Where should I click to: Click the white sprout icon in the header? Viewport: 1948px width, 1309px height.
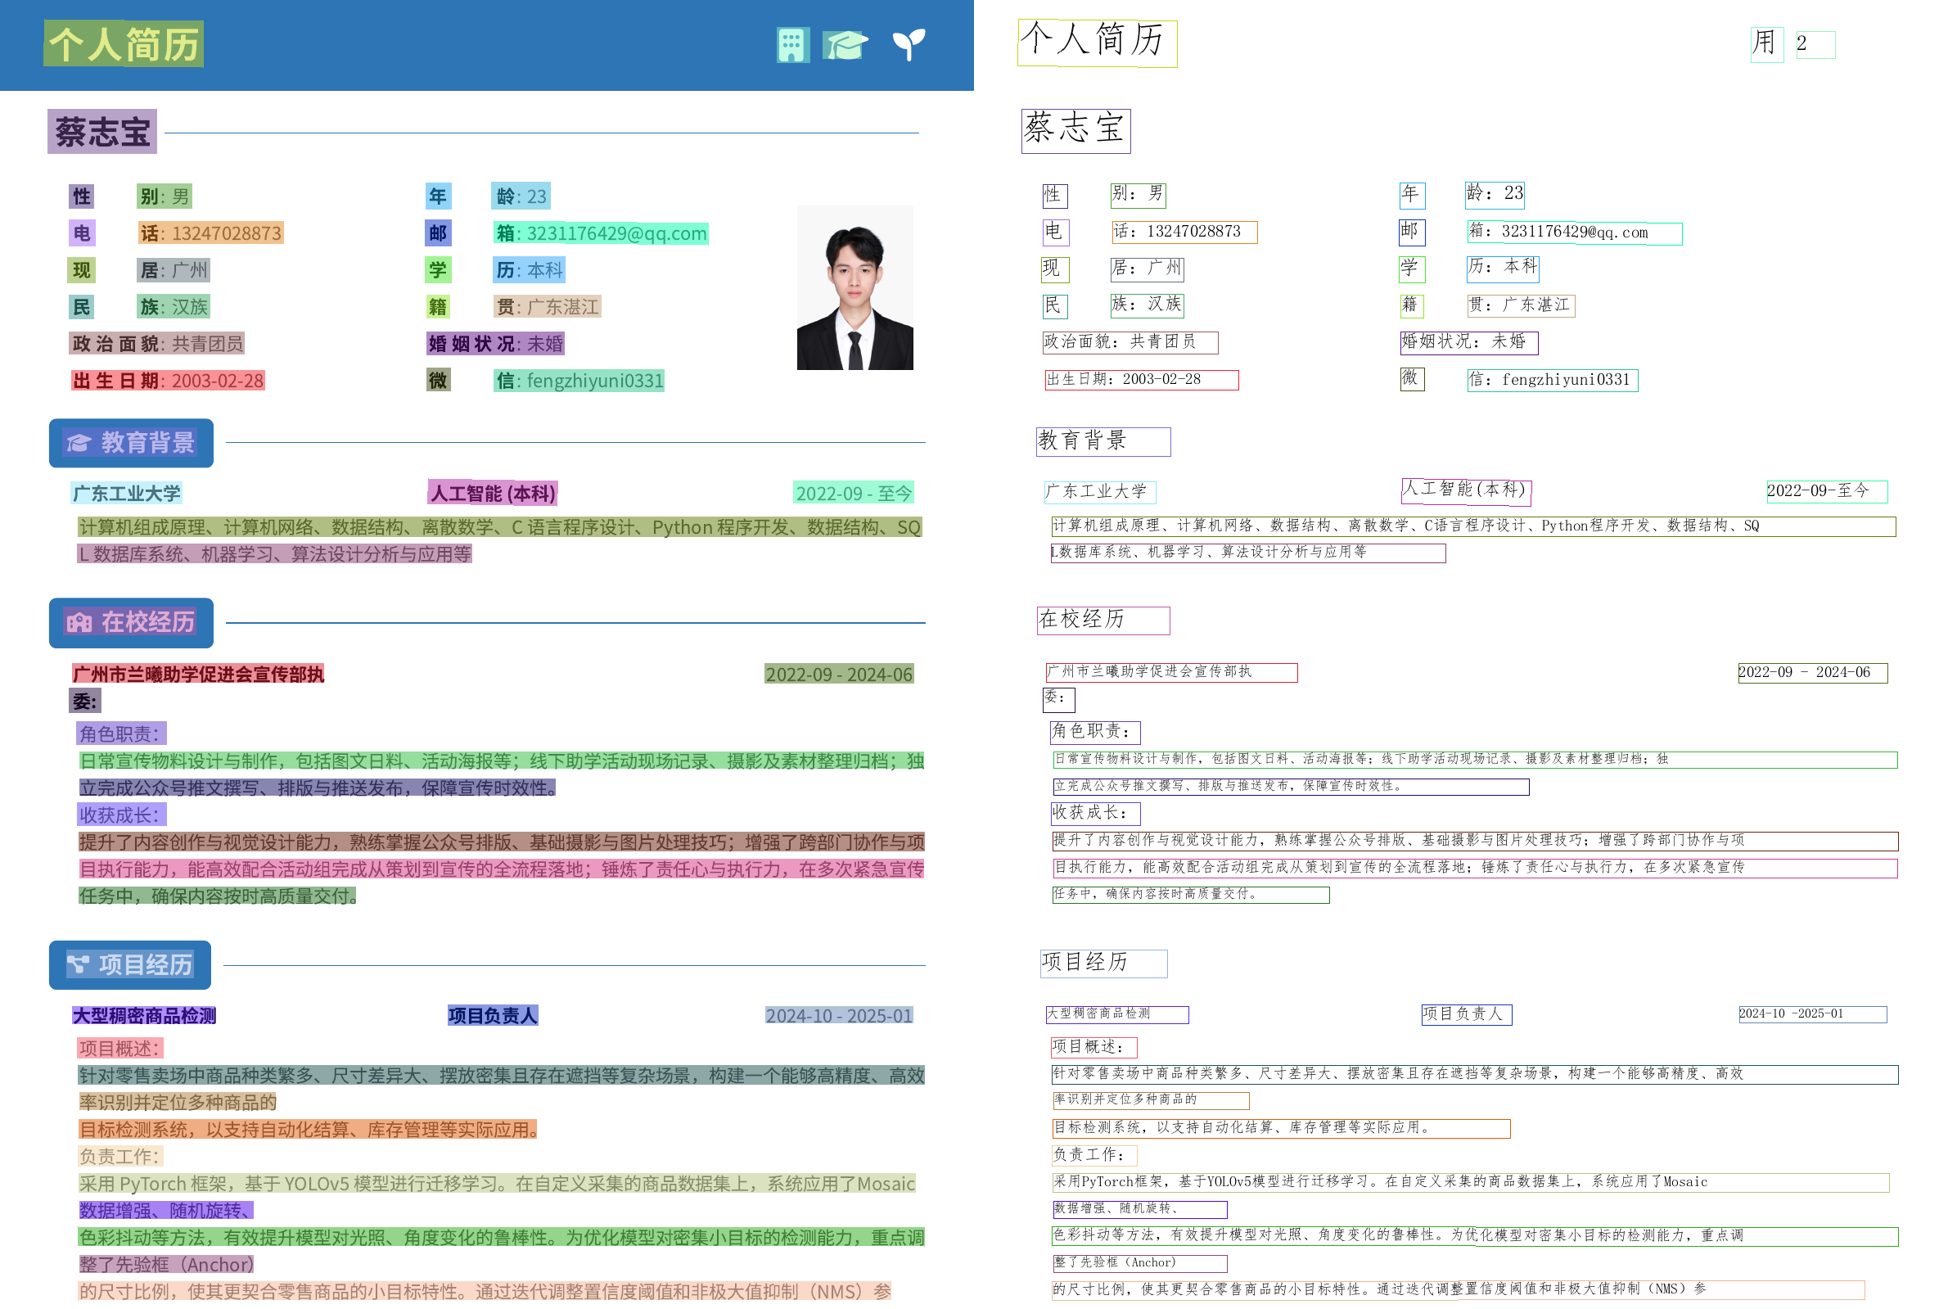tap(908, 45)
